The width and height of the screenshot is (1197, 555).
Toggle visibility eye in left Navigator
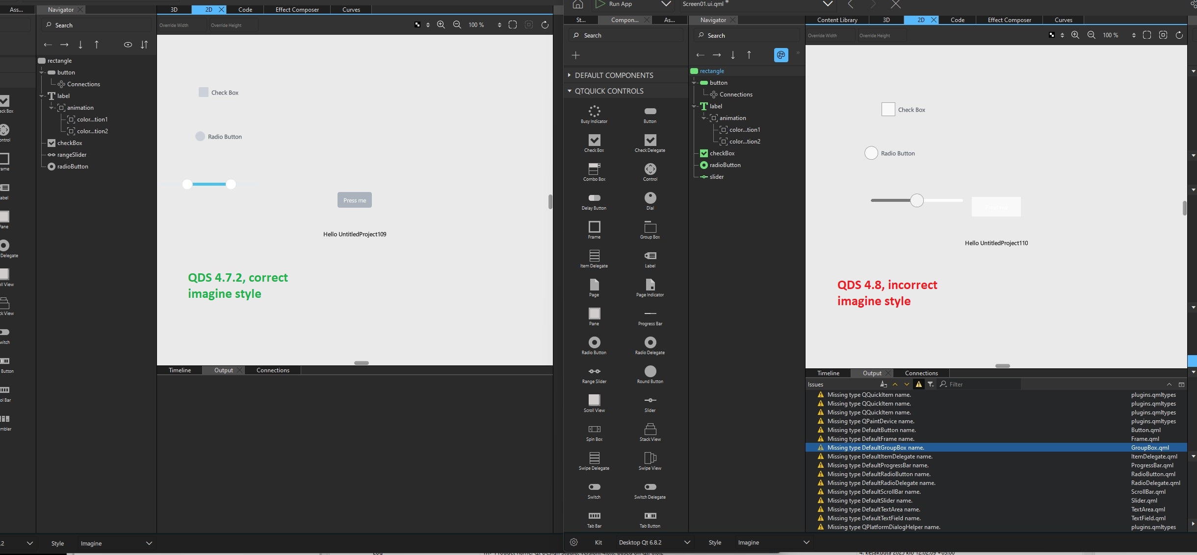click(x=128, y=45)
